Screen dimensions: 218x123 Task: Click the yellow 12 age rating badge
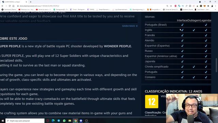152,101
